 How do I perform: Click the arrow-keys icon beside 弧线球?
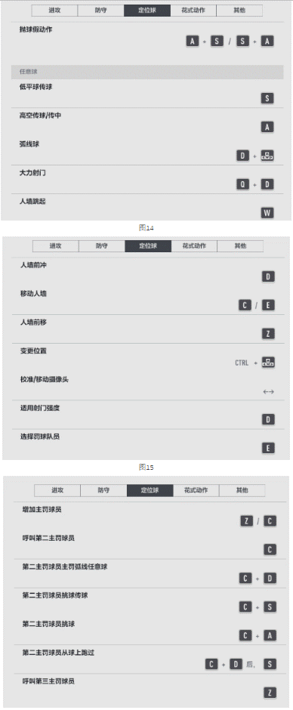(x=267, y=156)
